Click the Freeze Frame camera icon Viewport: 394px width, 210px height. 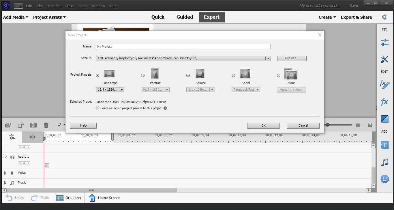tap(8, 125)
